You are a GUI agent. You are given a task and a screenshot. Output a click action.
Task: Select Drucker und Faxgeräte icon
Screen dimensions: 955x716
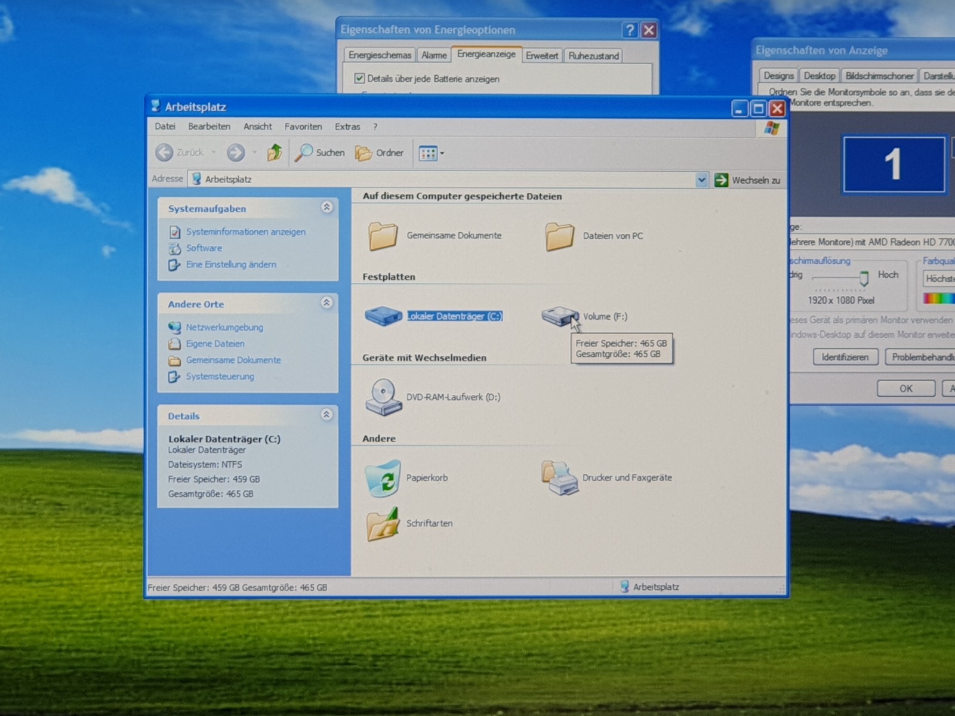tap(560, 478)
